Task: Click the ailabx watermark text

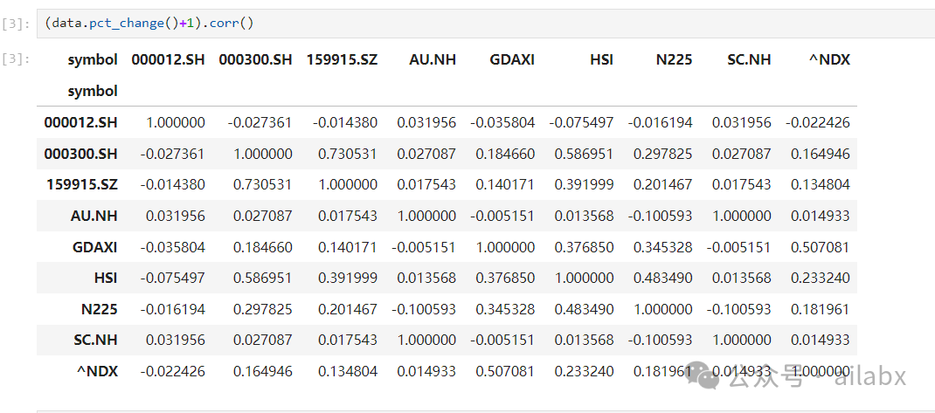Action: tap(869, 377)
